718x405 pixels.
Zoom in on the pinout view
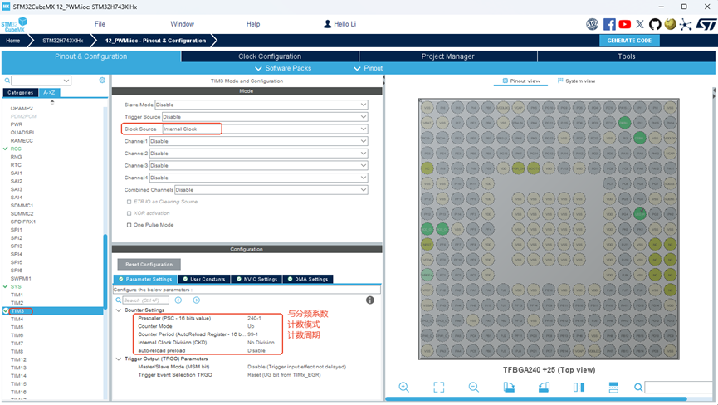[x=404, y=387]
